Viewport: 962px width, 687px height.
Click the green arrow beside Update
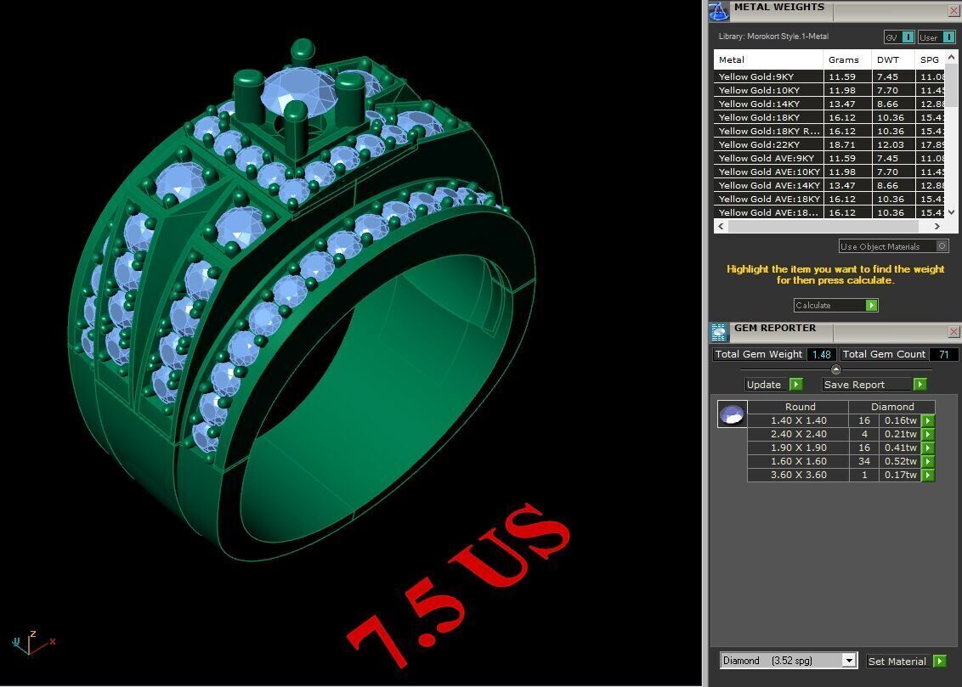click(x=795, y=384)
